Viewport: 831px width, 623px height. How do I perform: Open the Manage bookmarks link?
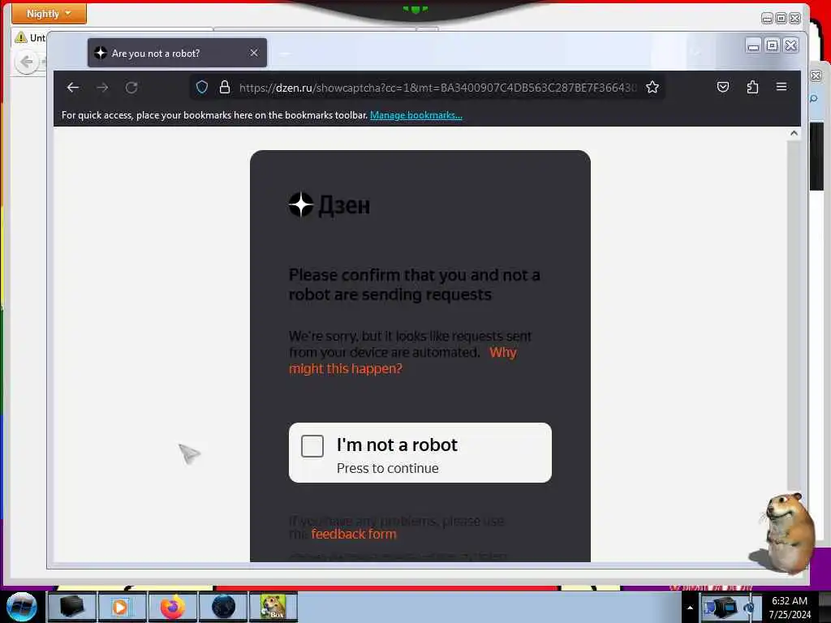(x=416, y=115)
